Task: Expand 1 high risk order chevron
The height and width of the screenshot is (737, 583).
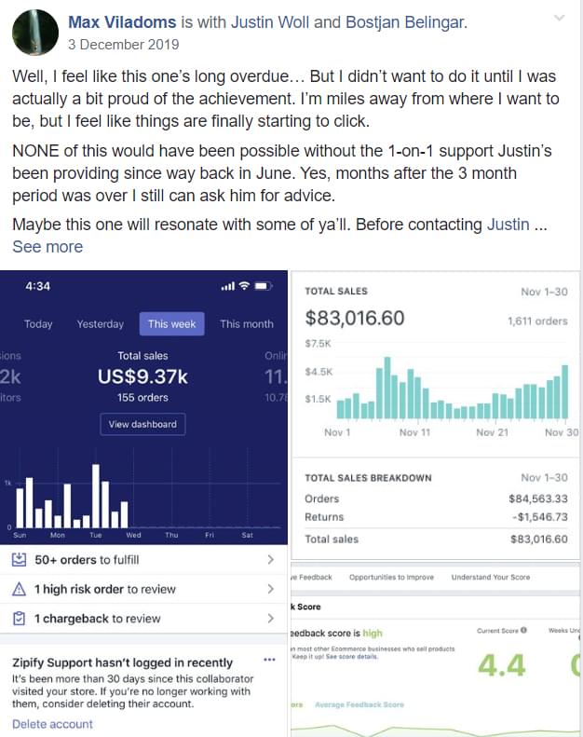Action: (271, 589)
